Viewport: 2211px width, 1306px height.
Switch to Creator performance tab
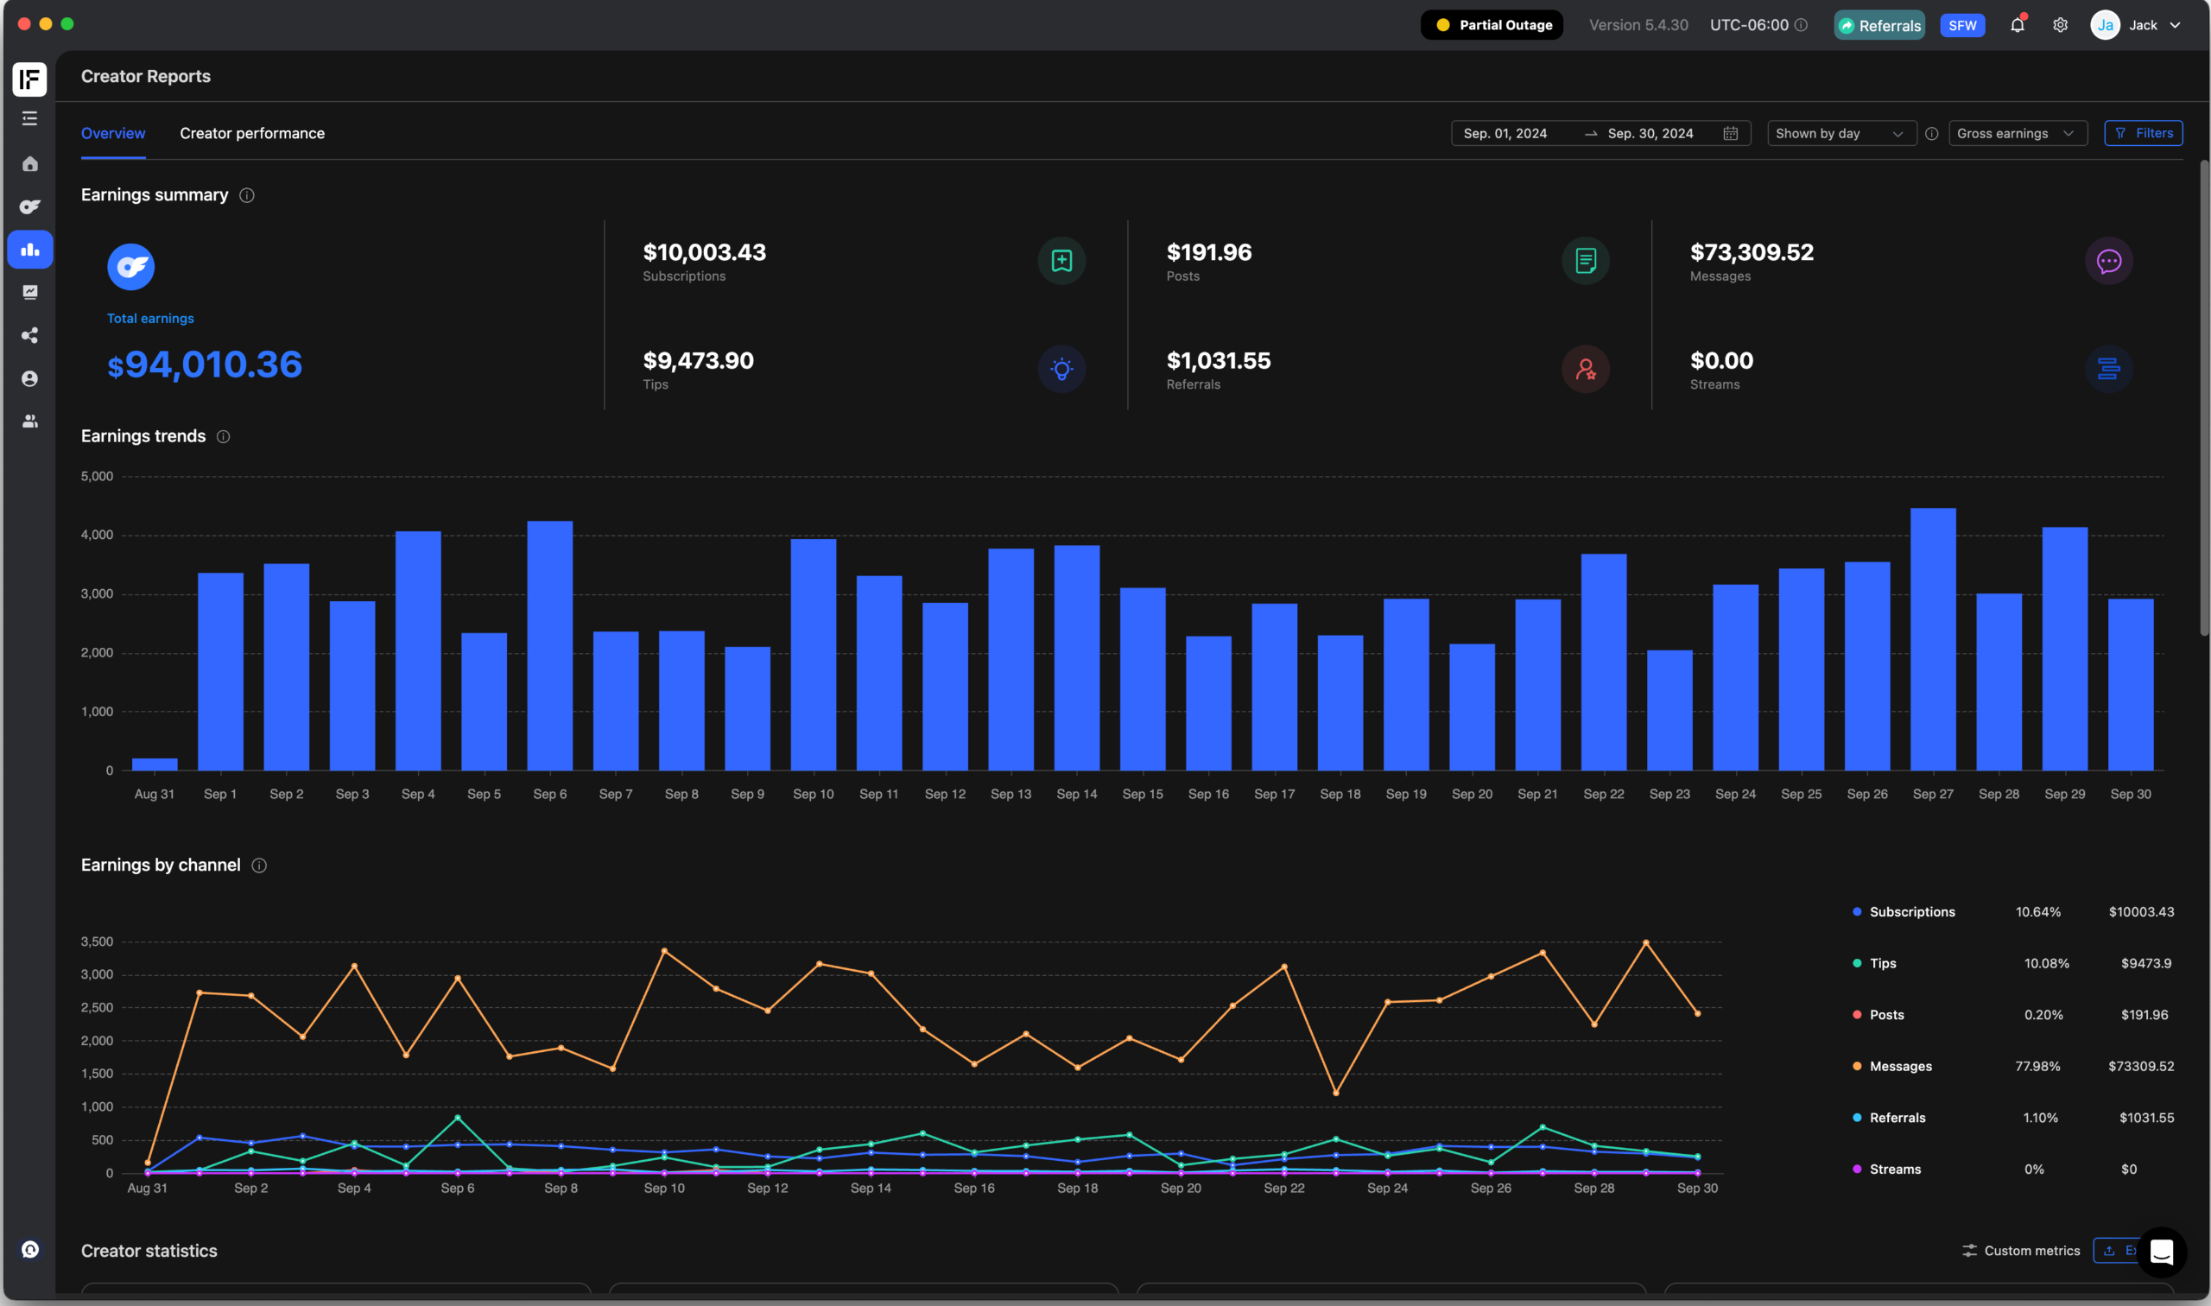(x=252, y=134)
